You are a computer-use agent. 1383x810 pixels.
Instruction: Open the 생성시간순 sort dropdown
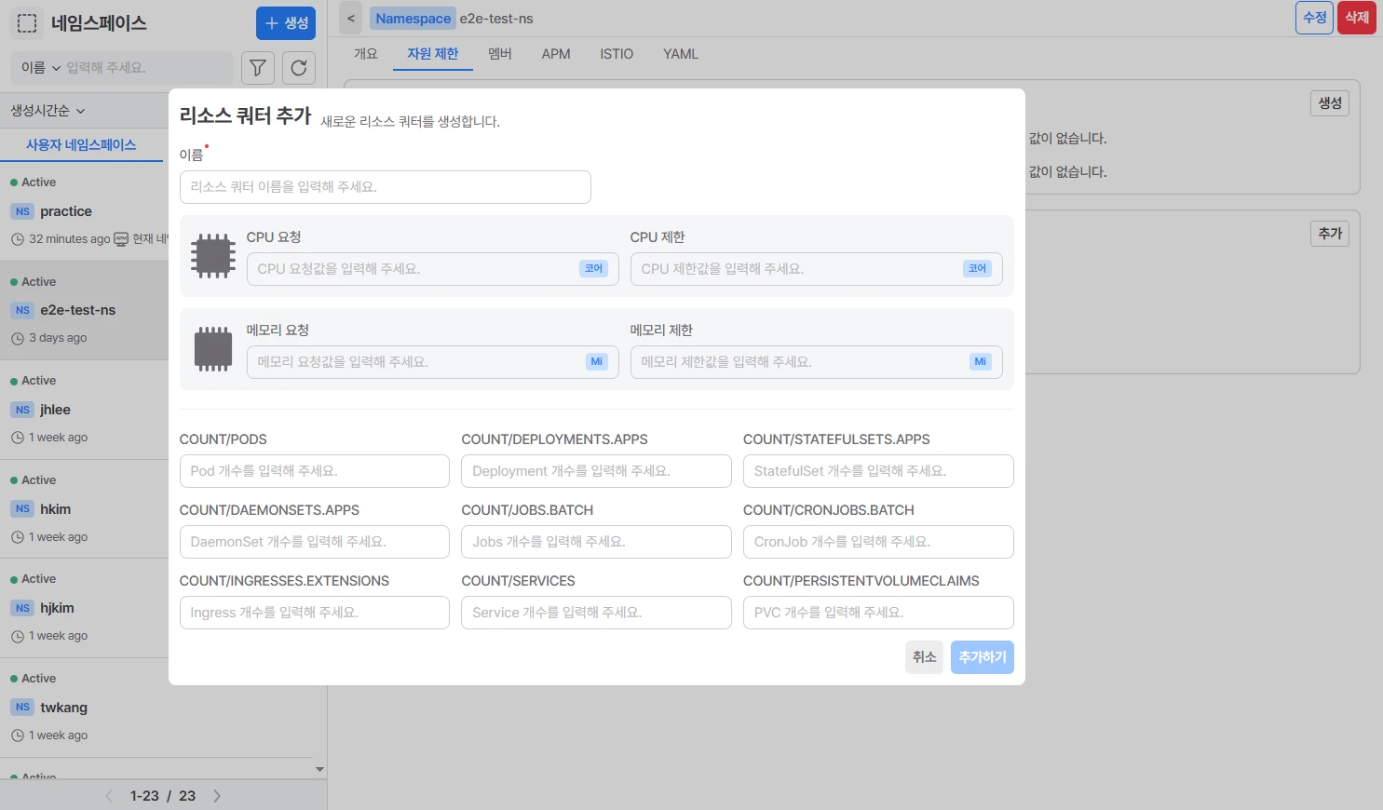[x=48, y=111]
